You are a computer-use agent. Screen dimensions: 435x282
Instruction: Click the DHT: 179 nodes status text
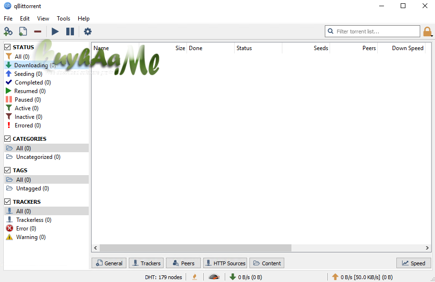point(164,277)
